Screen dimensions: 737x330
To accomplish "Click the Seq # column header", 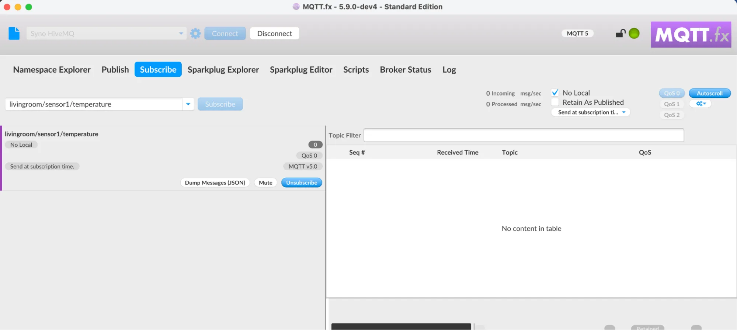I will pos(357,153).
